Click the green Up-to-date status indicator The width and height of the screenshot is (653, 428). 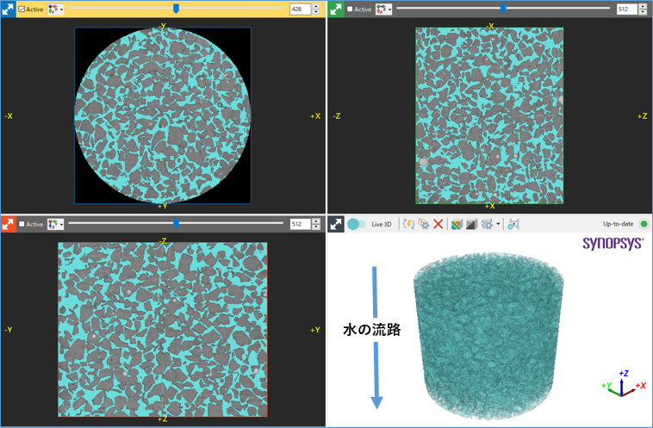pyautogui.click(x=644, y=224)
